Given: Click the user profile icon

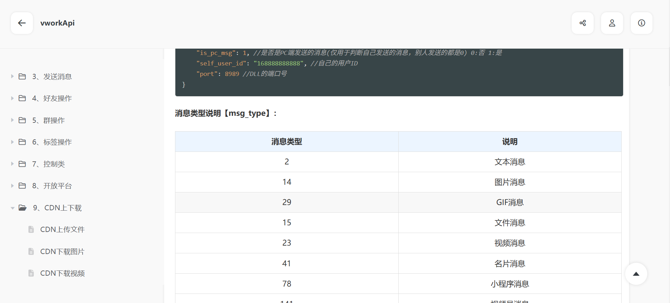Looking at the screenshot, I should (x=612, y=23).
